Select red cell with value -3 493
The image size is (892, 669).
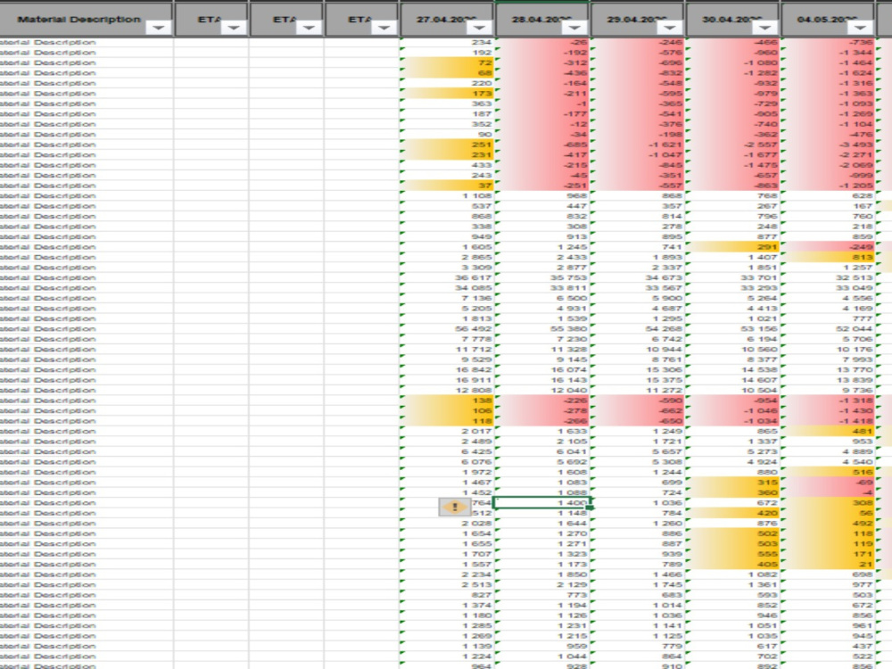pyautogui.click(x=829, y=145)
